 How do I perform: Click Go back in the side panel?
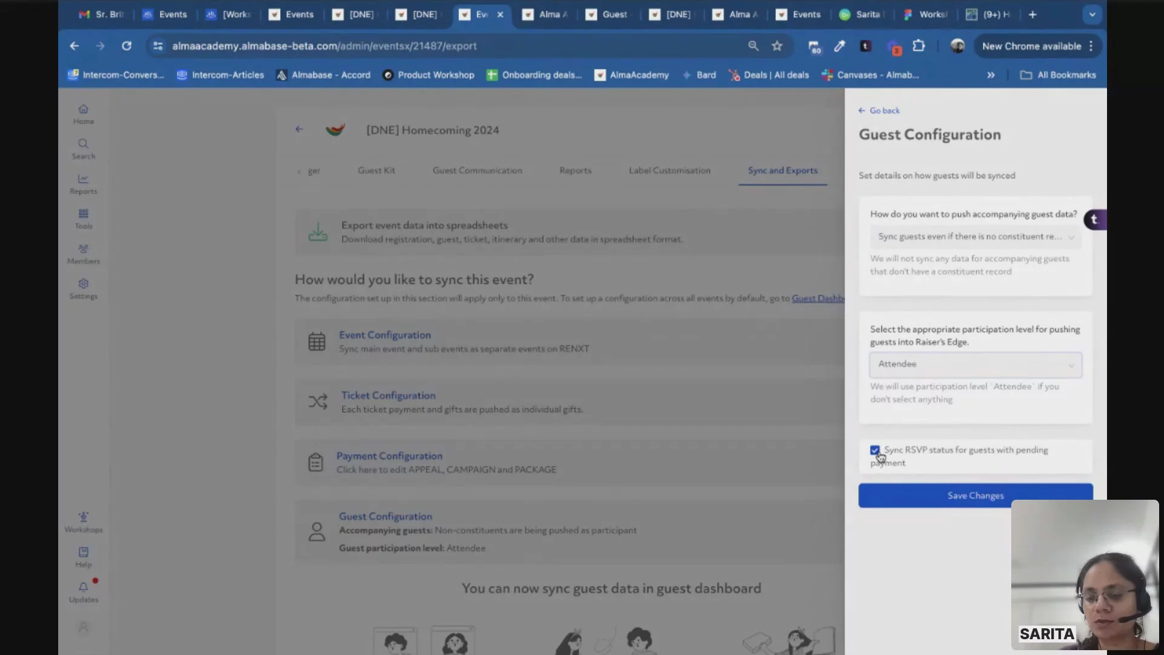[879, 110]
